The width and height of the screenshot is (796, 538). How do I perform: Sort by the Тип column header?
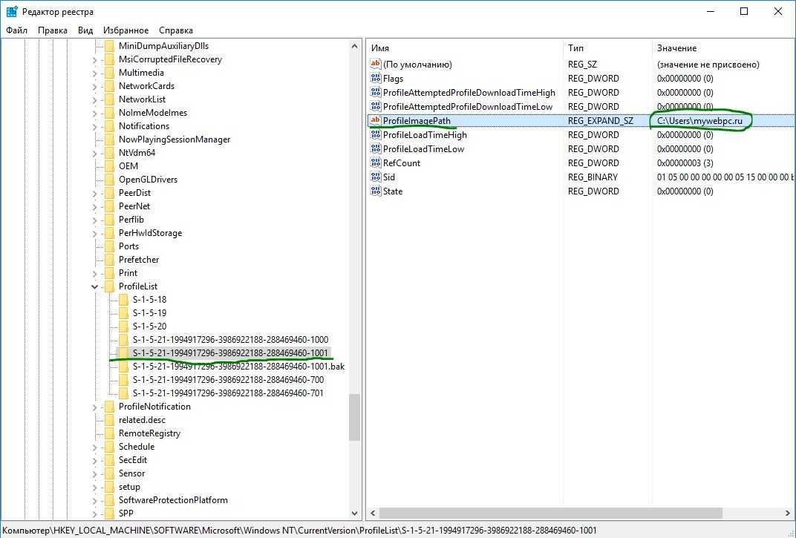click(x=576, y=47)
